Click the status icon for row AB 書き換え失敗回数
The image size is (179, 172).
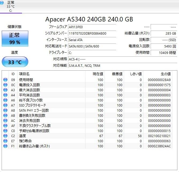(x=5, y=115)
